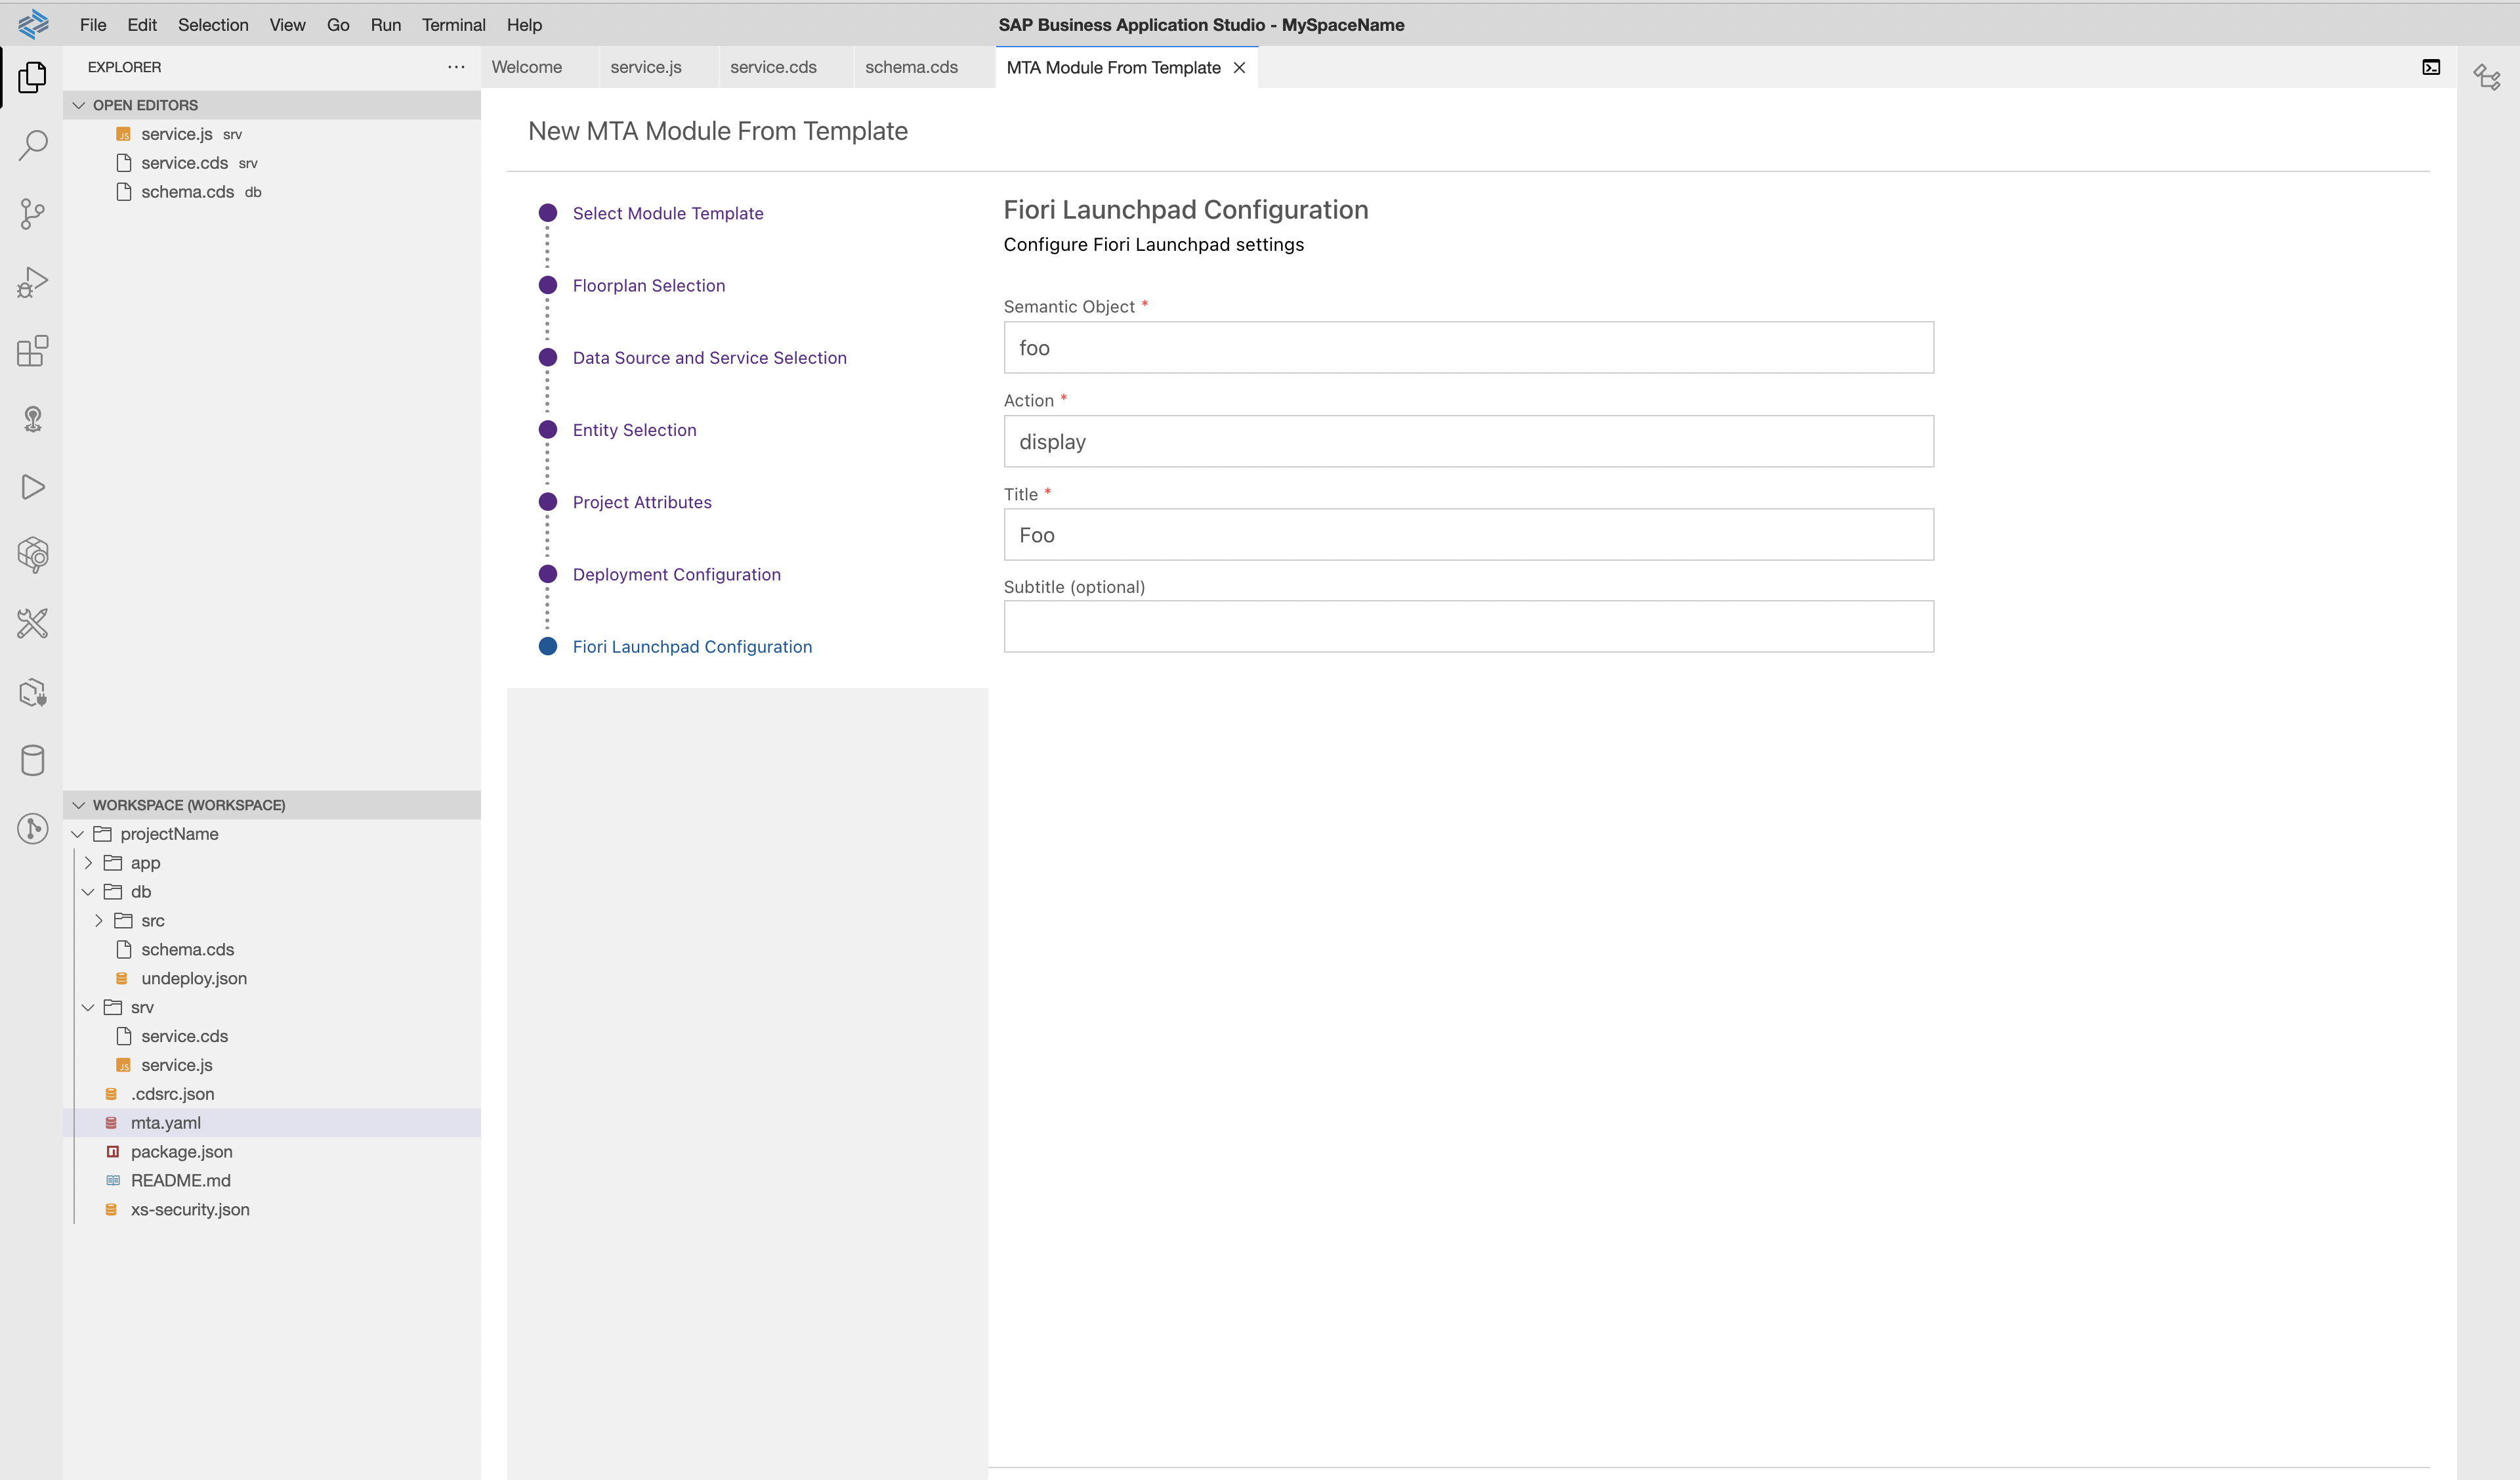The height and width of the screenshot is (1480, 2520).
Task: Open the File menu
Action: click(x=93, y=25)
